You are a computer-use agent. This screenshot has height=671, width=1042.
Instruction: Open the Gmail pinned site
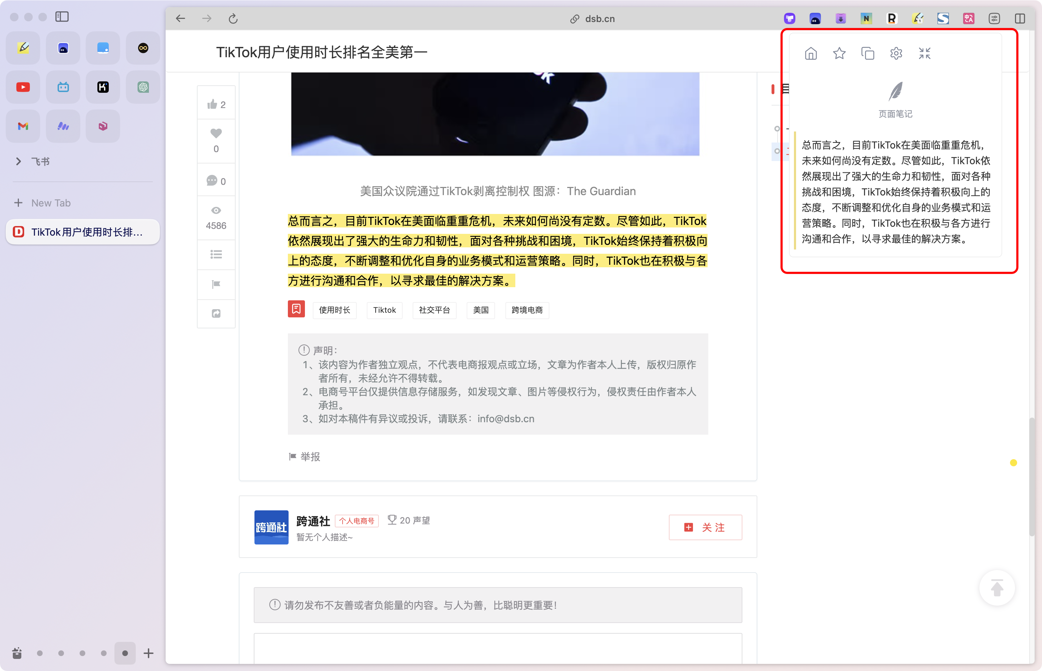(x=23, y=127)
